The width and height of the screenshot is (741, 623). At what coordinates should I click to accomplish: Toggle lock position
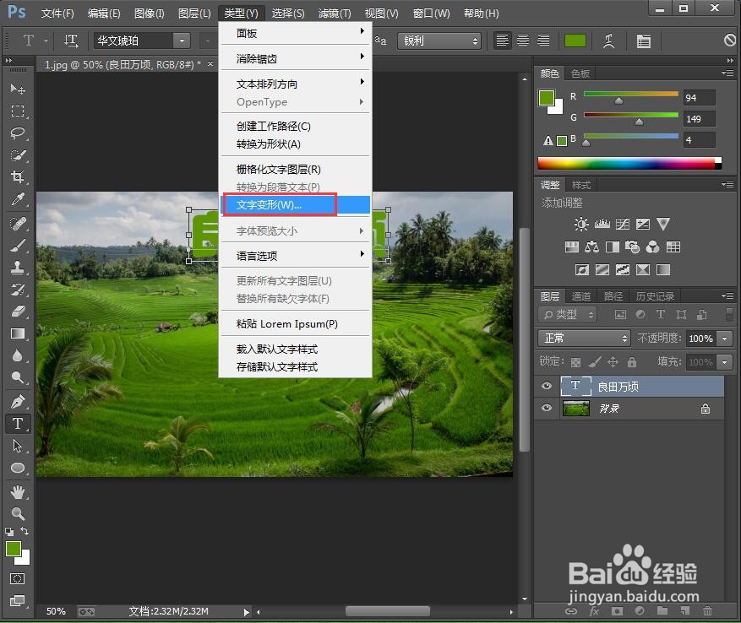[x=613, y=362]
